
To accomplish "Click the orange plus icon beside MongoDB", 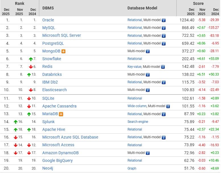I will [63, 51].
